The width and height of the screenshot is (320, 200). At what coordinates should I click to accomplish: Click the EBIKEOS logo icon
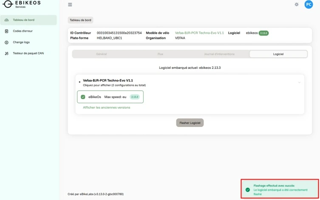click(x=8, y=4)
